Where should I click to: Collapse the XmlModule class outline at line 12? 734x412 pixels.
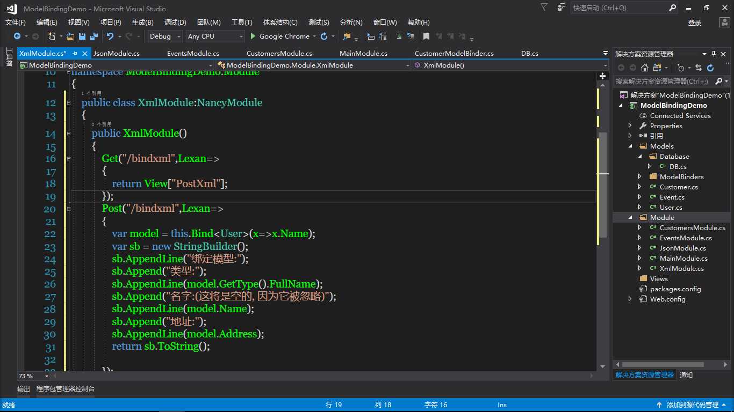68,102
